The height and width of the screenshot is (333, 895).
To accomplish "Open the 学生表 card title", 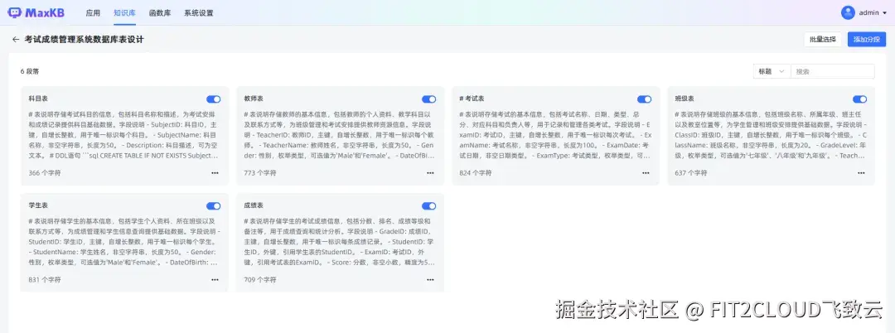I will click(37, 205).
